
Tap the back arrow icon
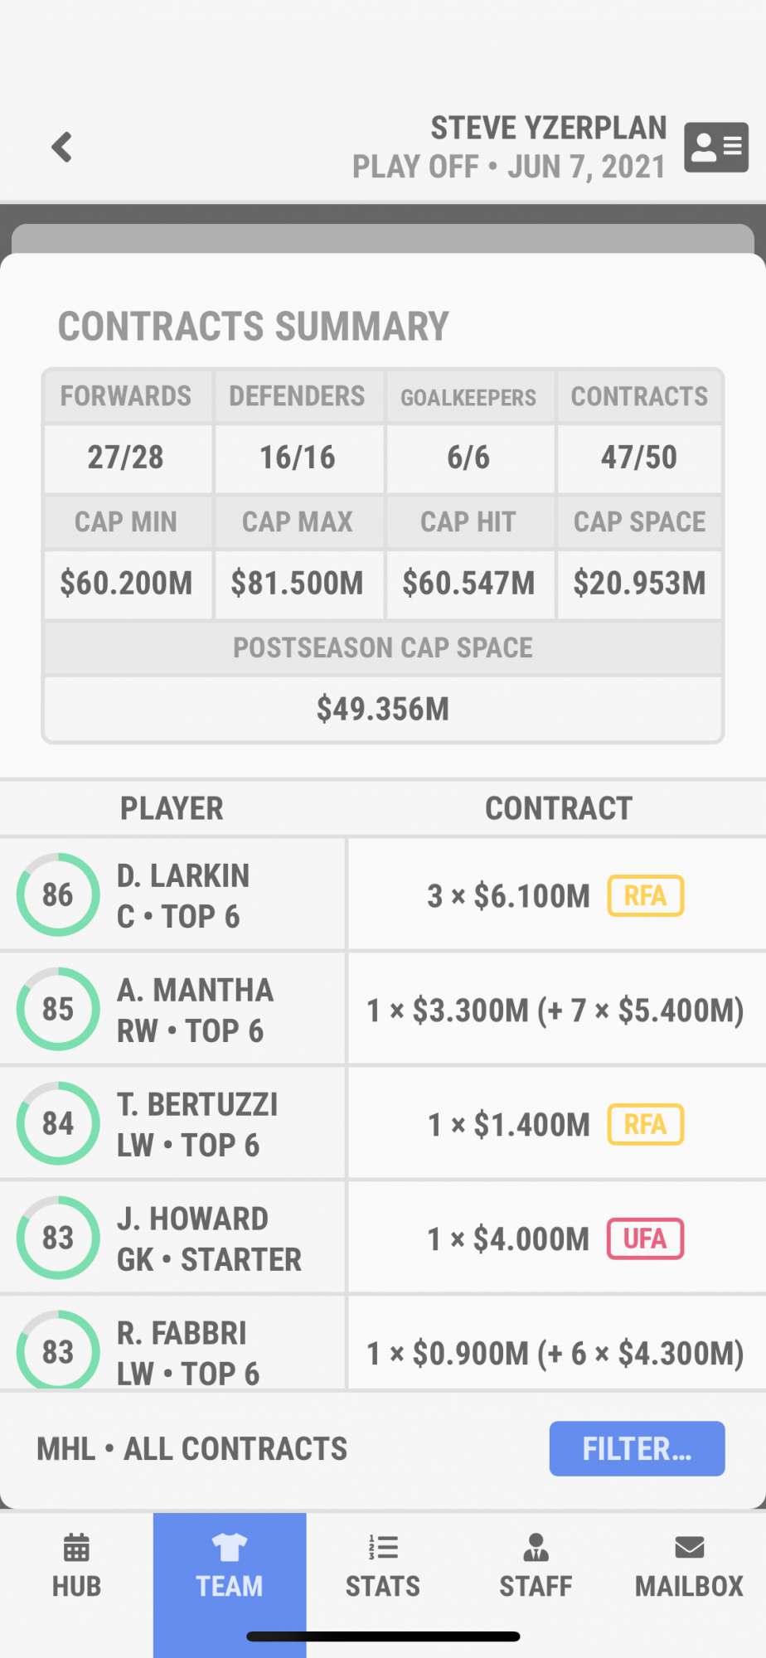(62, 148)
